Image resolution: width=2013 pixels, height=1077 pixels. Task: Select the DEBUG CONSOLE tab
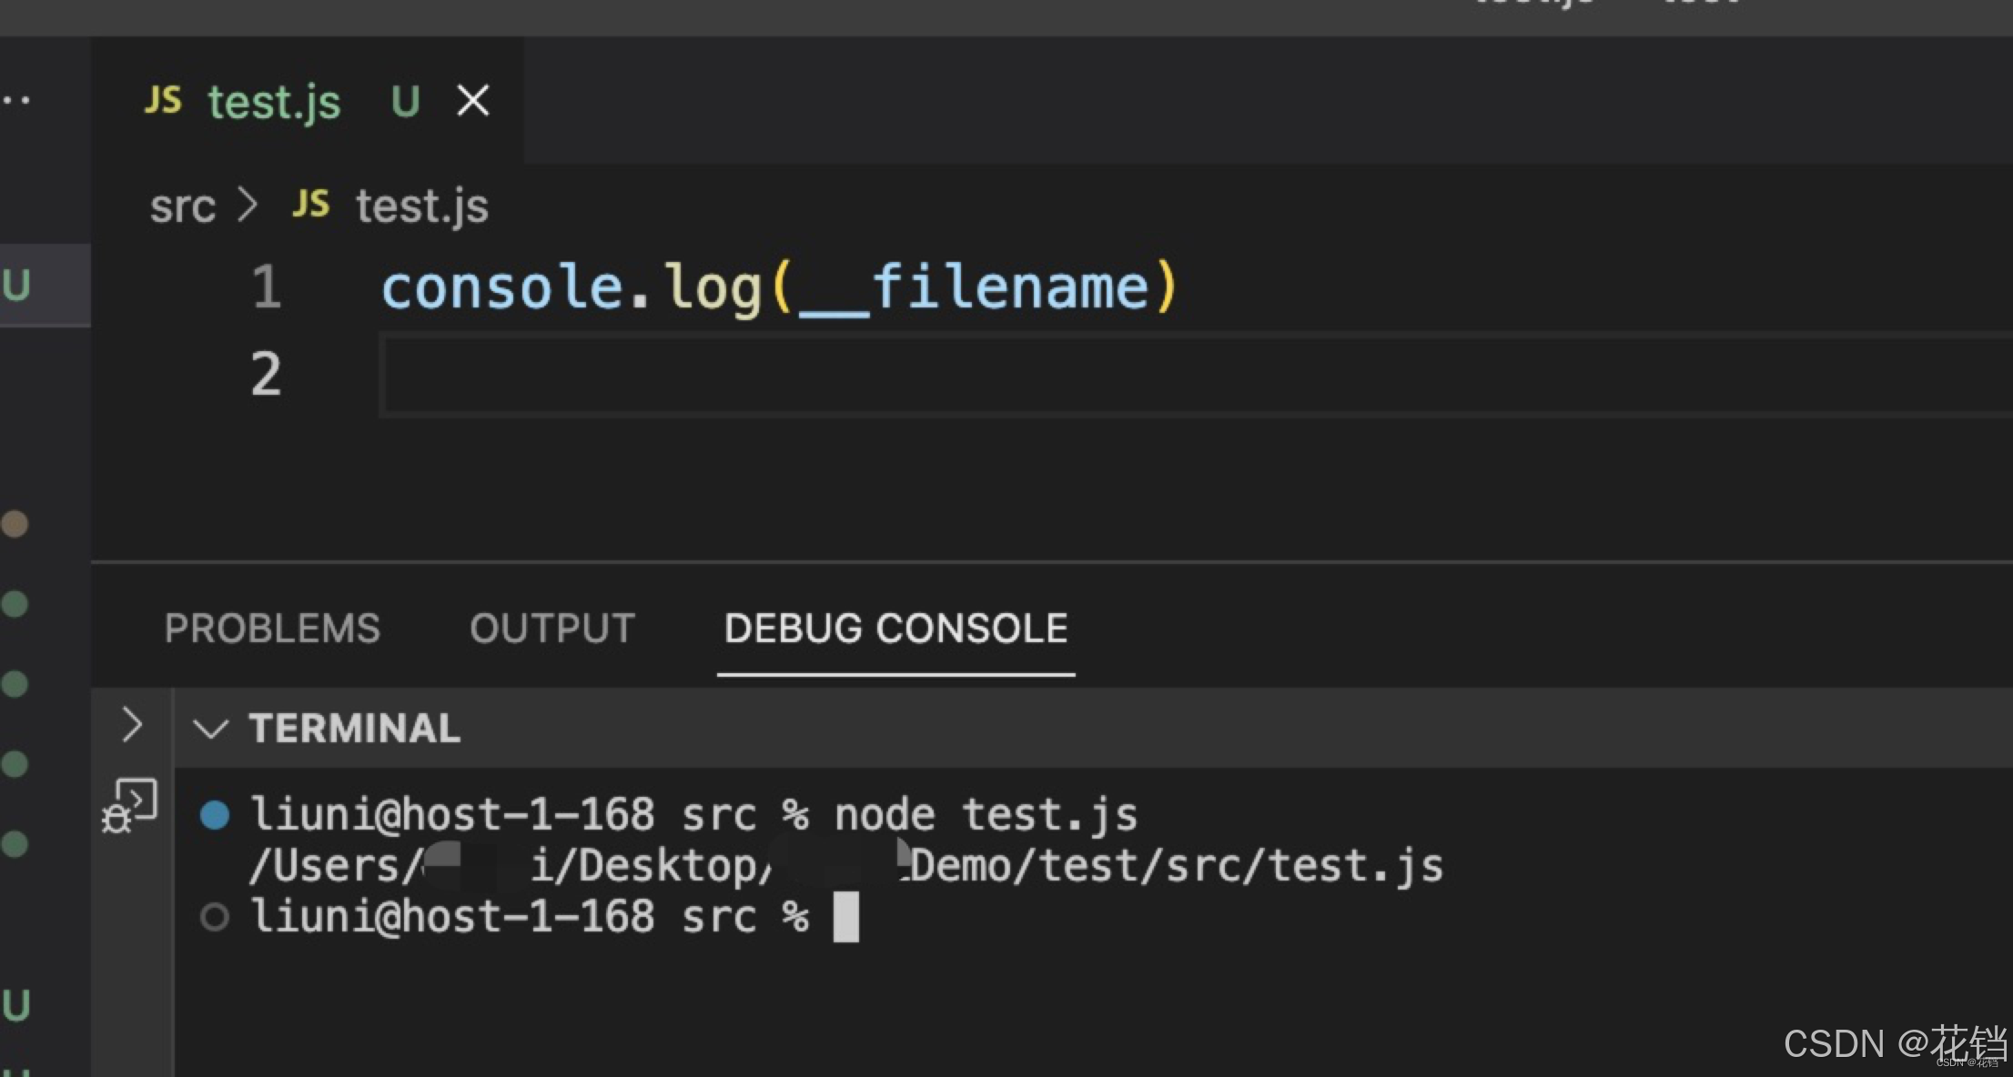coord(895,629)
